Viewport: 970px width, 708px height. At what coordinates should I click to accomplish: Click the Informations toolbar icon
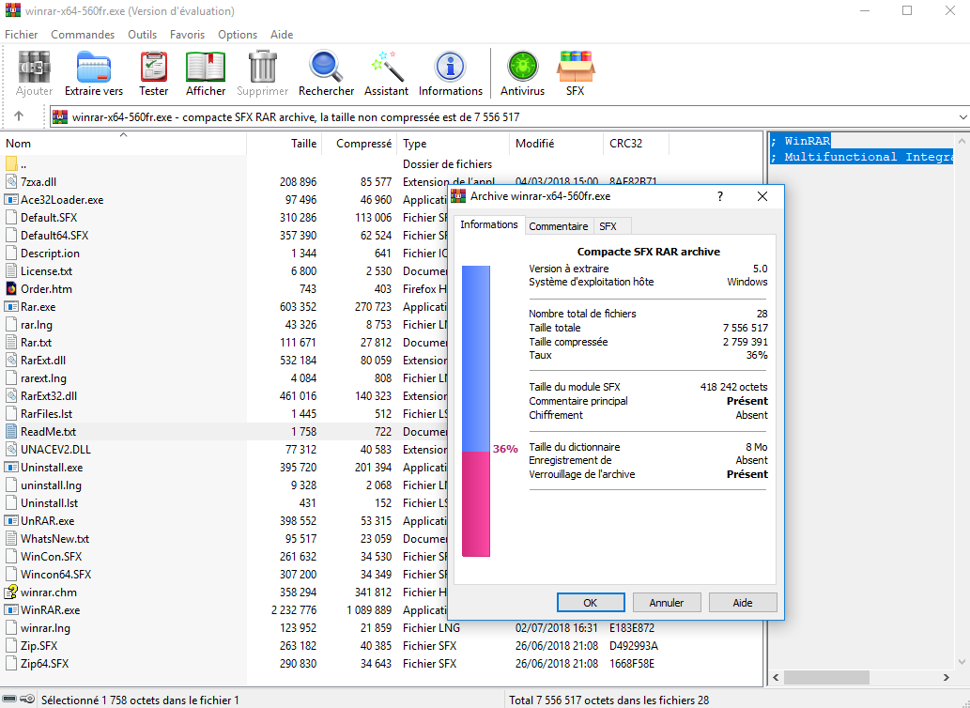pyautogui.click(x=450, y=73)
